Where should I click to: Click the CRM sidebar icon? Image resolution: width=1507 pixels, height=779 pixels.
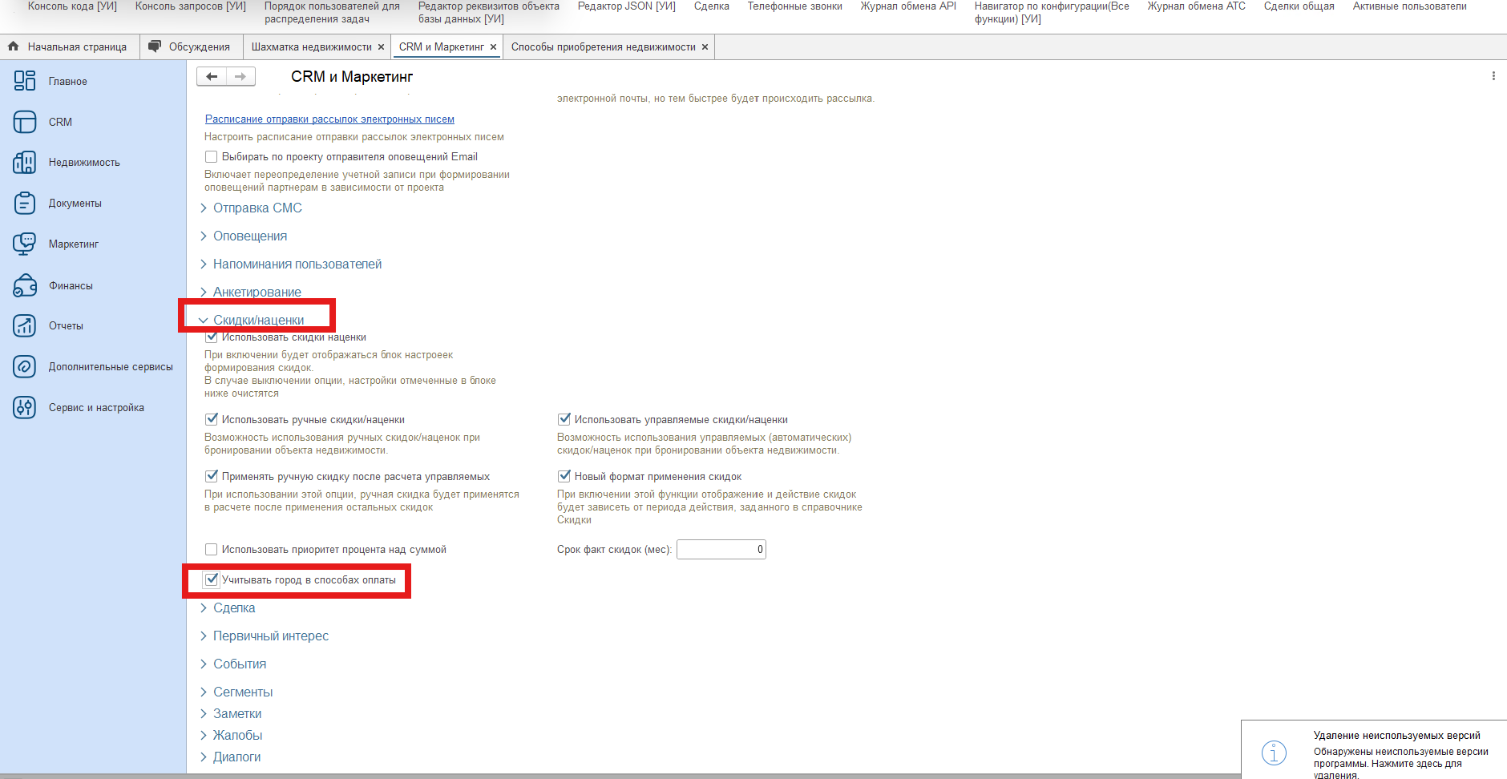(x=25, y=122)
